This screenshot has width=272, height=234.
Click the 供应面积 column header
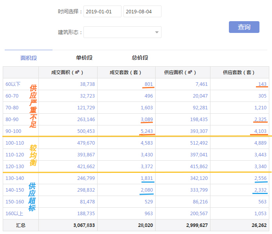183,73
